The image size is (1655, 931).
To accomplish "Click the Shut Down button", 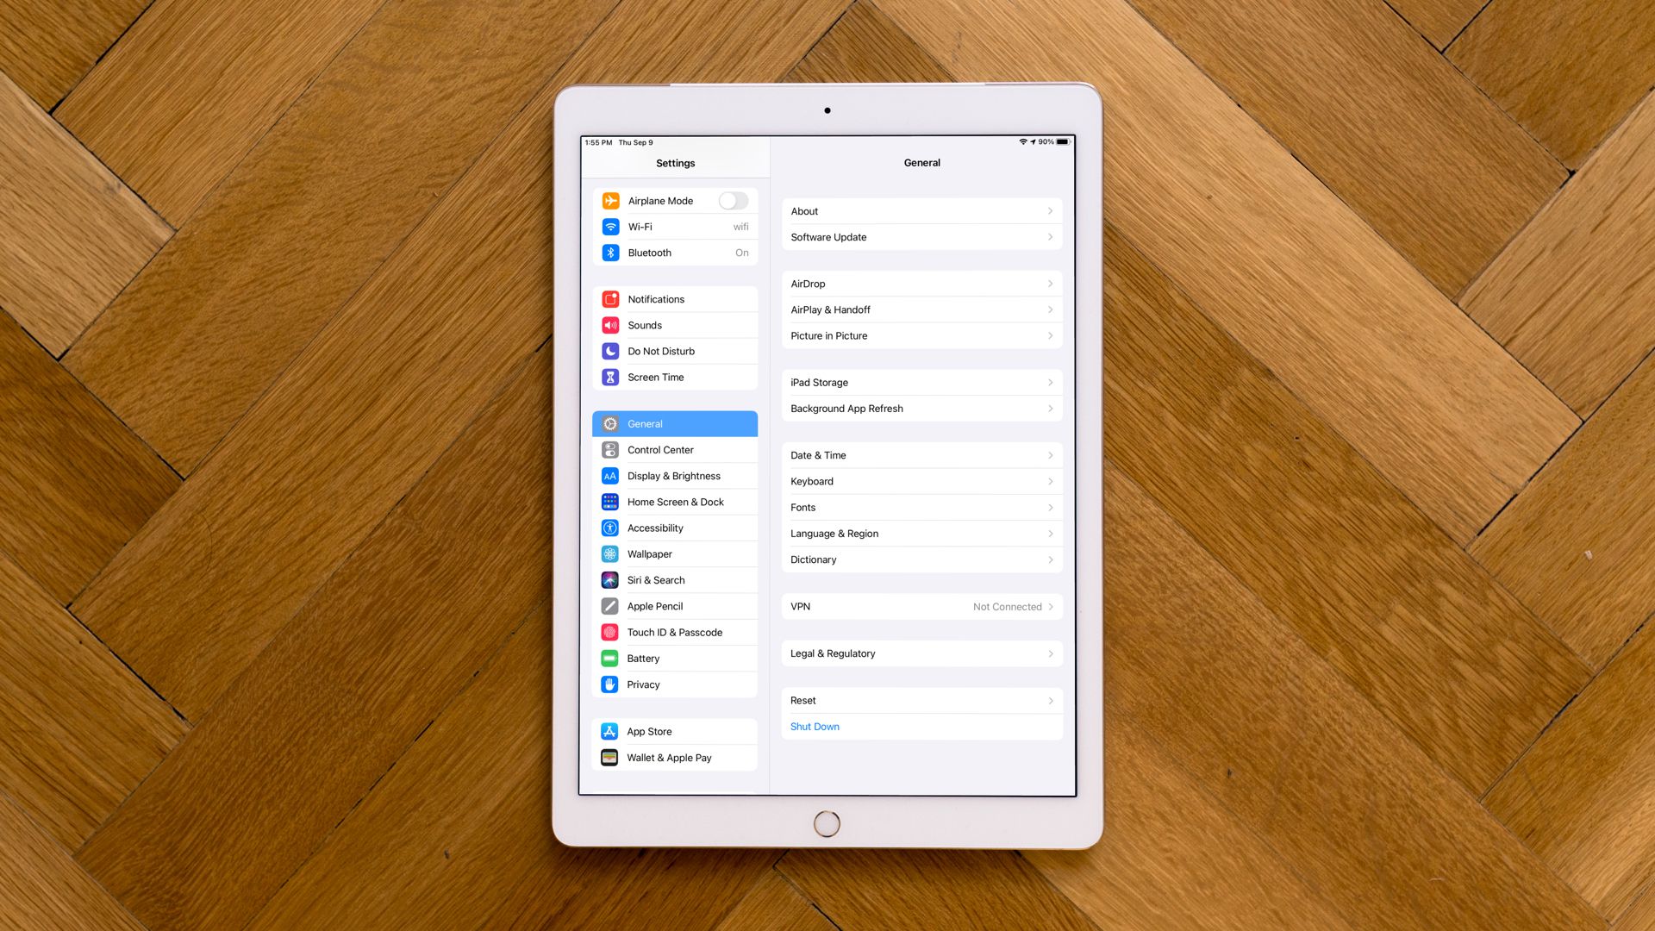I will pos(816,727).
